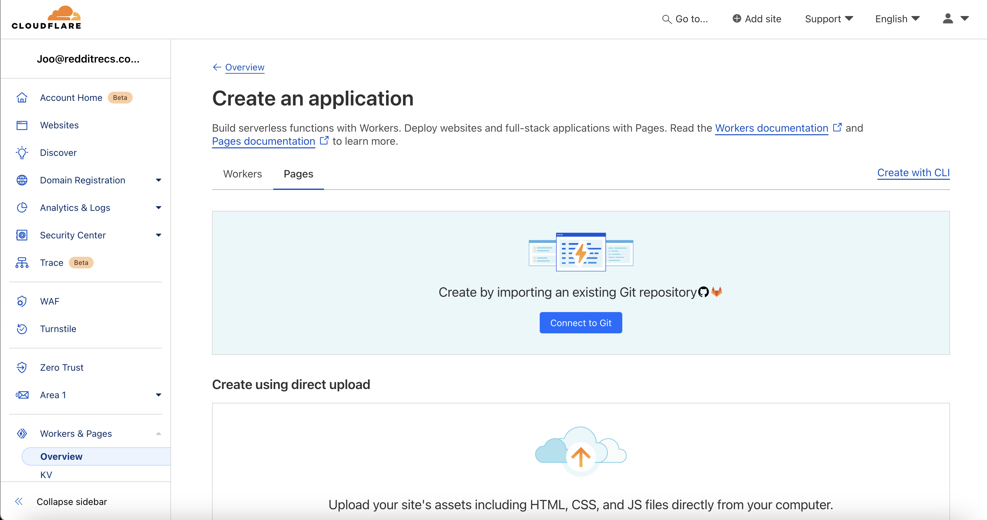This screenshot has width=987, height=520.
Task: Select the Pages tab
Action: [x=299, y=174]
